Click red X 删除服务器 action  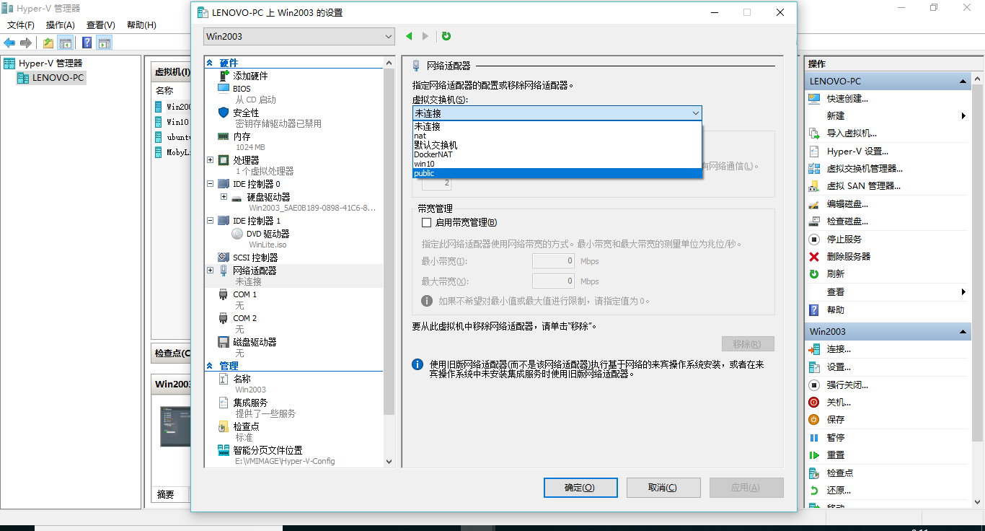coord(814,257)
